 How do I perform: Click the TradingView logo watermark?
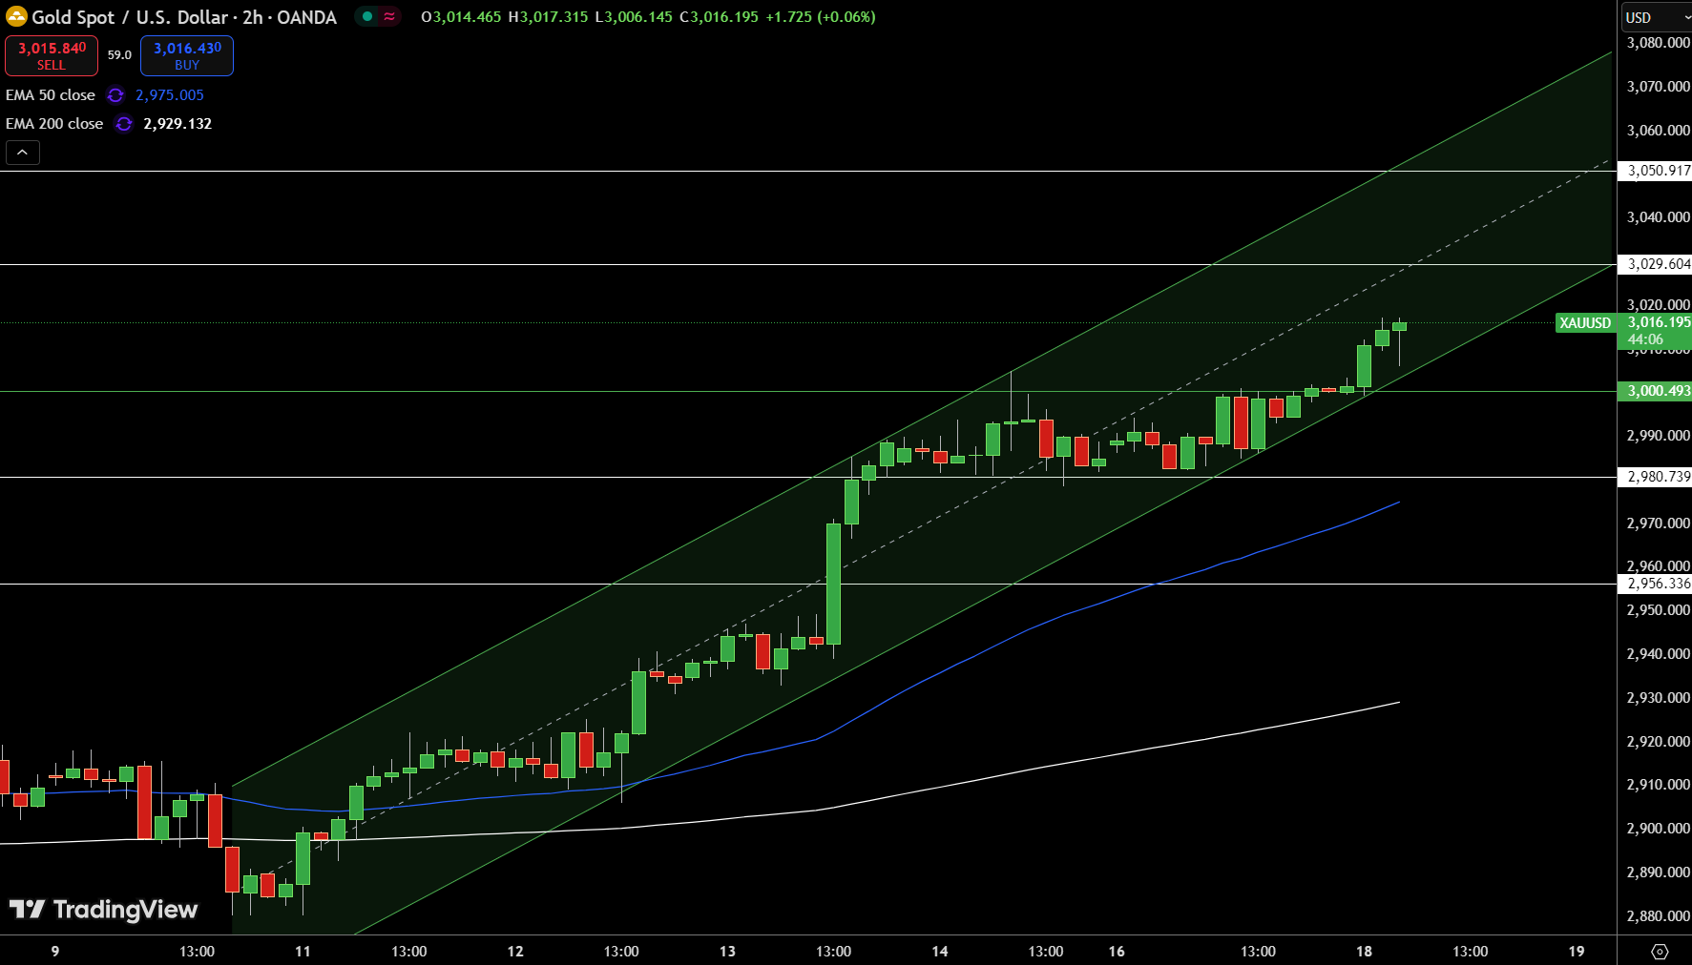click(103, 910)
